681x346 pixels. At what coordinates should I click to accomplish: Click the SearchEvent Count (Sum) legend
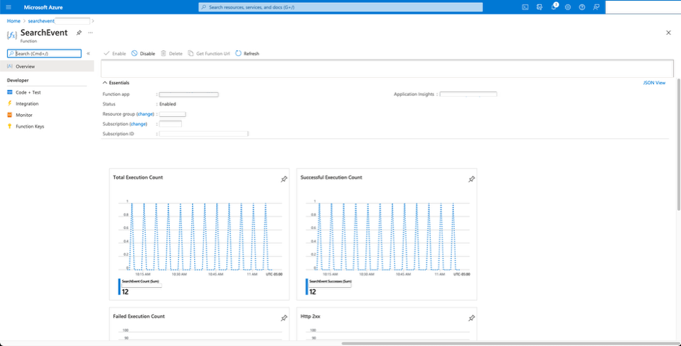(141, 281)
